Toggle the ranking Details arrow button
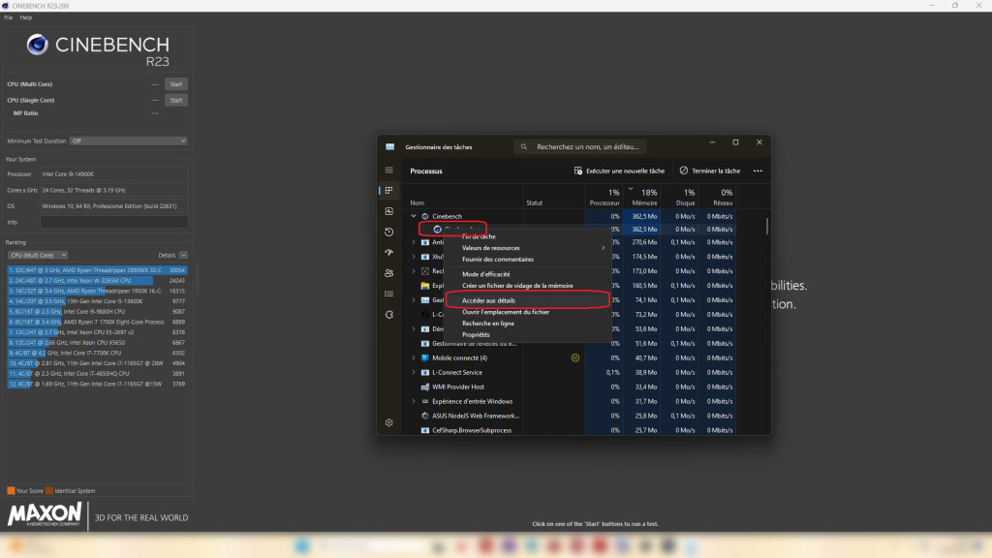The height and width of the screenshot is (558, 992). 183,255
